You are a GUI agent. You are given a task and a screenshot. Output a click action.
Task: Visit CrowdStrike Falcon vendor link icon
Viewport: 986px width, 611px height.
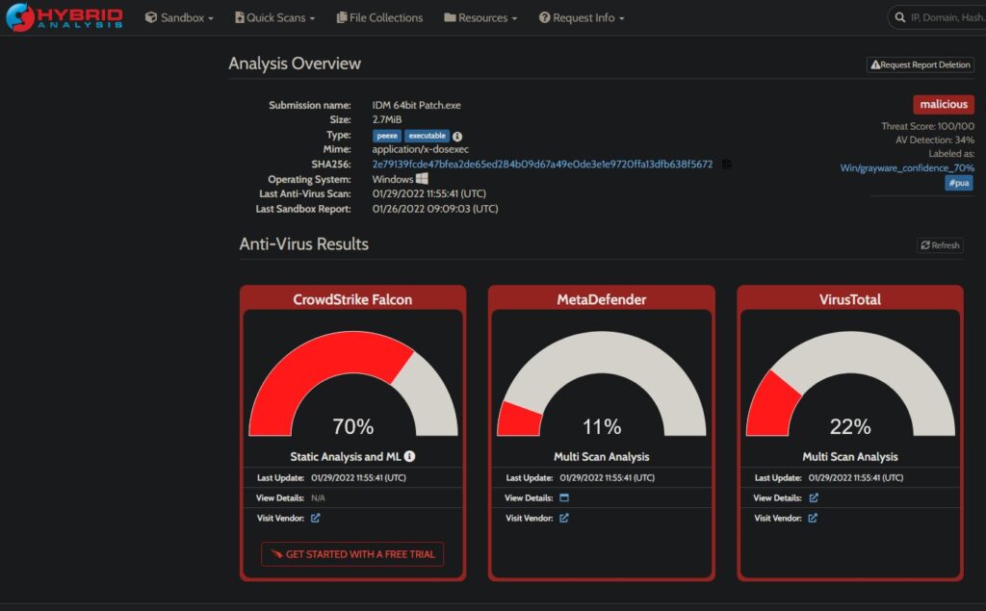tap(316, 518)
